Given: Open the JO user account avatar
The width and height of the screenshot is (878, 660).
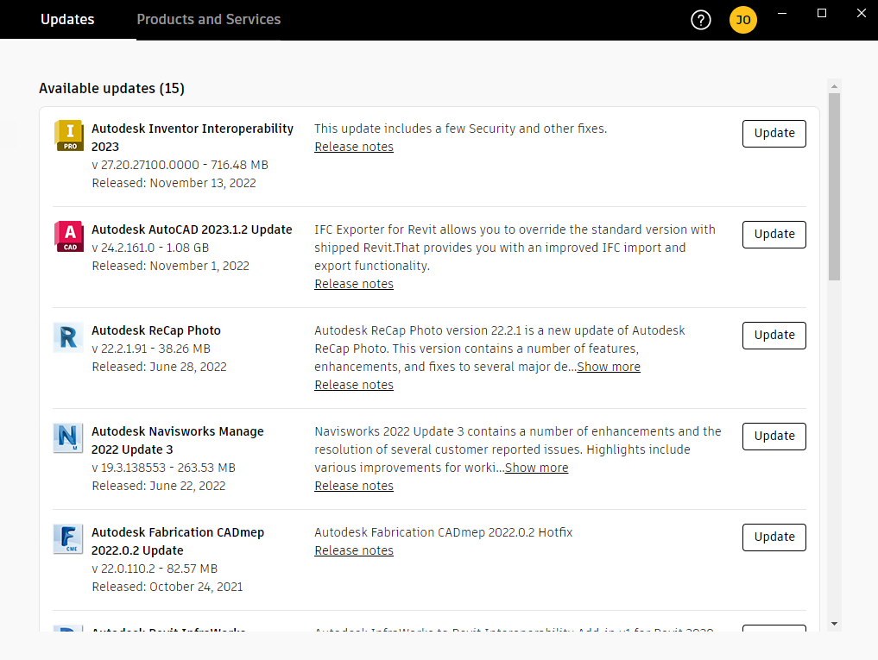Looking at the screenshot, I should [x=743, y=20].
